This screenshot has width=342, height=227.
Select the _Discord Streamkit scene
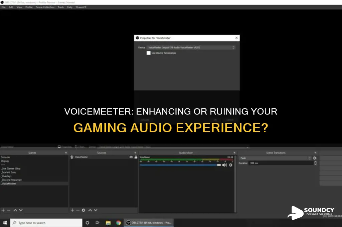click(11, 180)
